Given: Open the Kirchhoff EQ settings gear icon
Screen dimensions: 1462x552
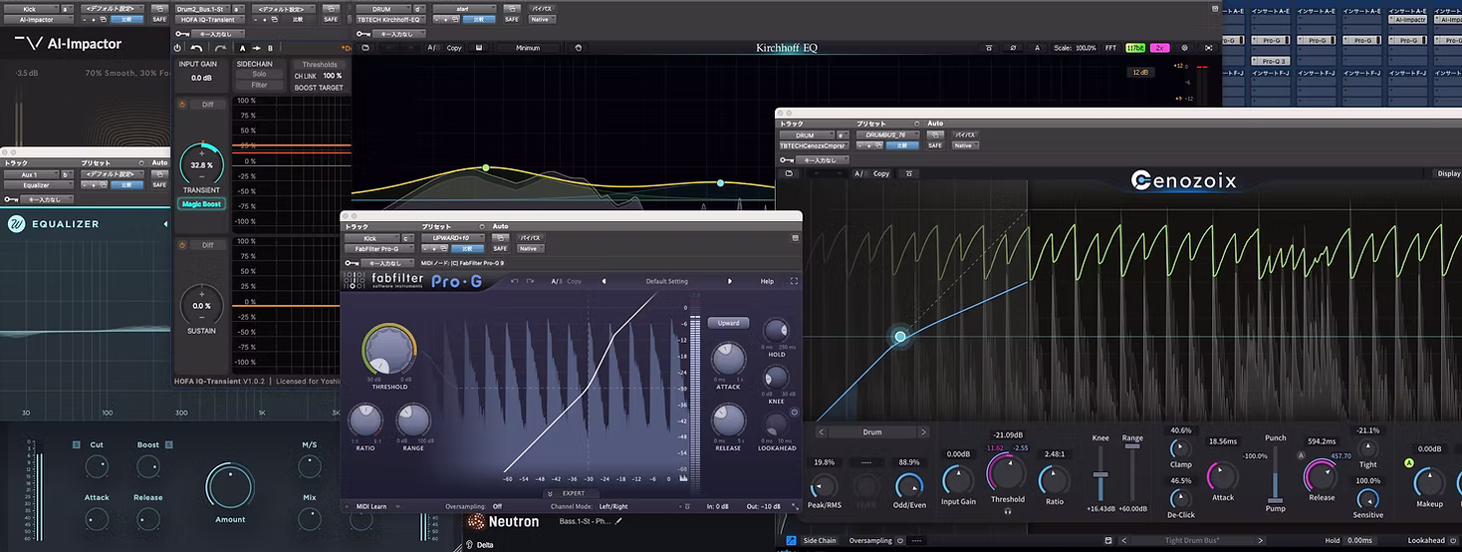Looking at the screenshot, I should point(1185,48).
